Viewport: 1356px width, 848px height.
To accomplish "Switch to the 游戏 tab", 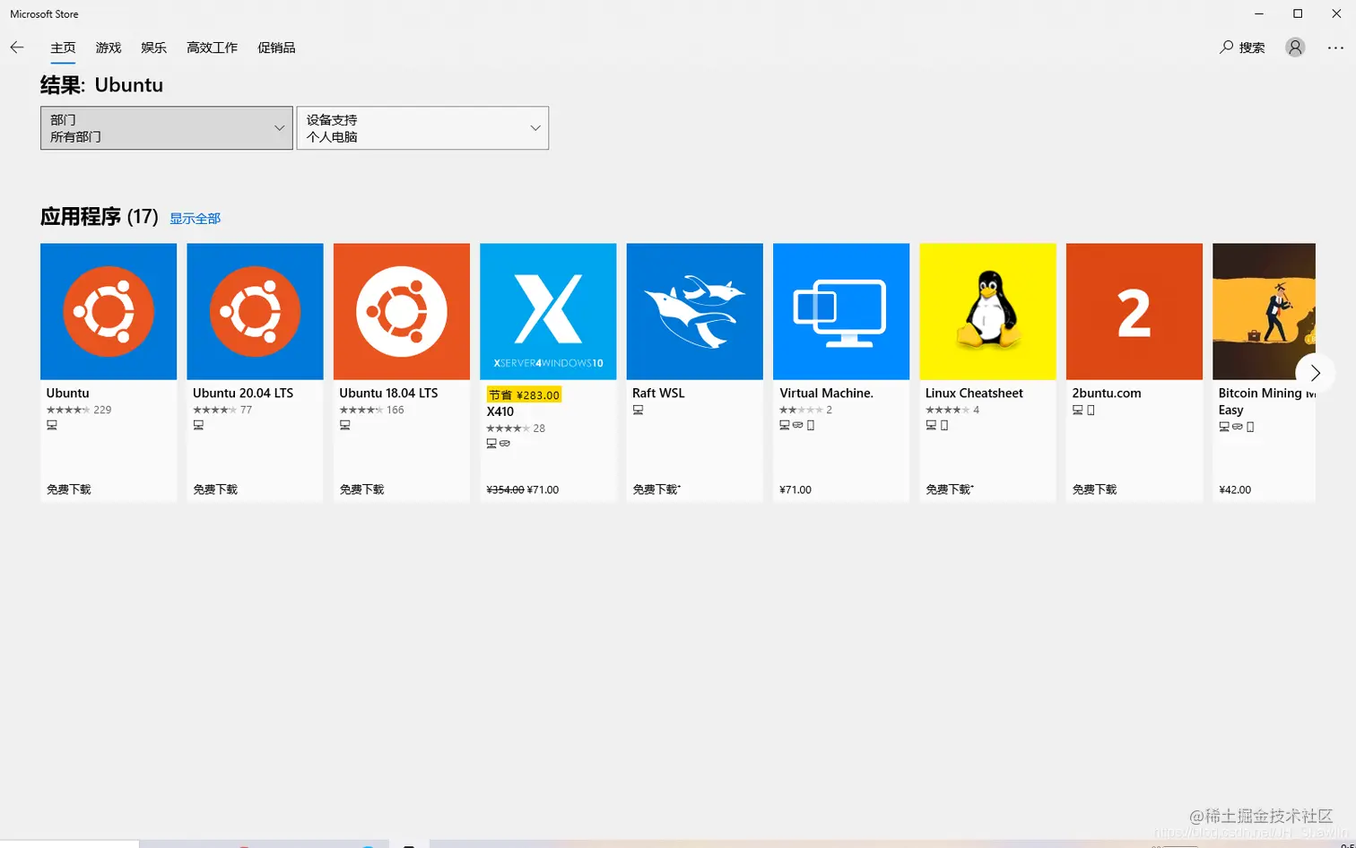I will coord(109,48).
